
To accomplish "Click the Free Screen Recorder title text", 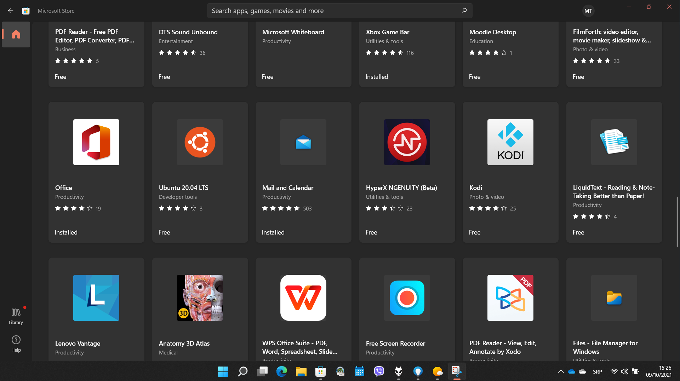I will 396,344.
